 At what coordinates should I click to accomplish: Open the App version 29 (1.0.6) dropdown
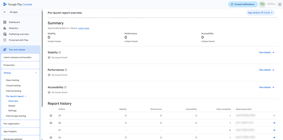pos(260,13)
